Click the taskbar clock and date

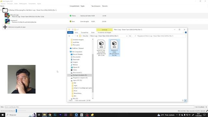(x=199, y=115)
